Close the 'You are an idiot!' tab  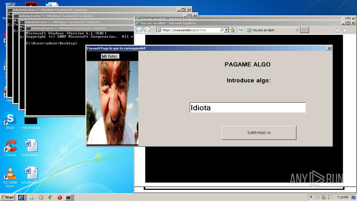(297, 30)
